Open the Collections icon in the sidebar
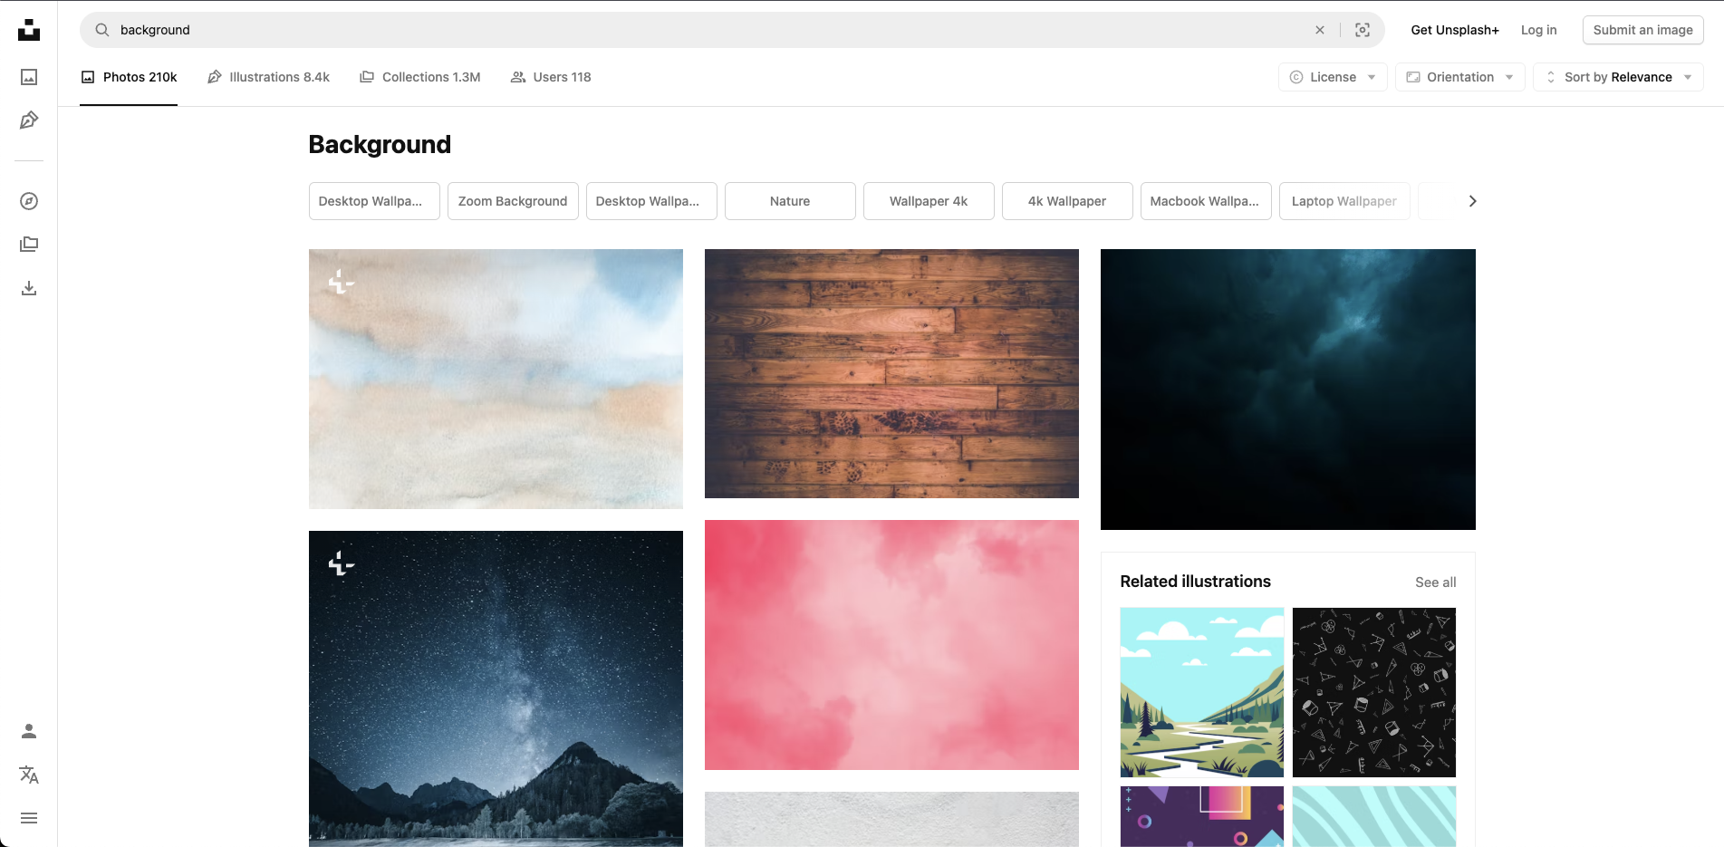 coord(29,245)
